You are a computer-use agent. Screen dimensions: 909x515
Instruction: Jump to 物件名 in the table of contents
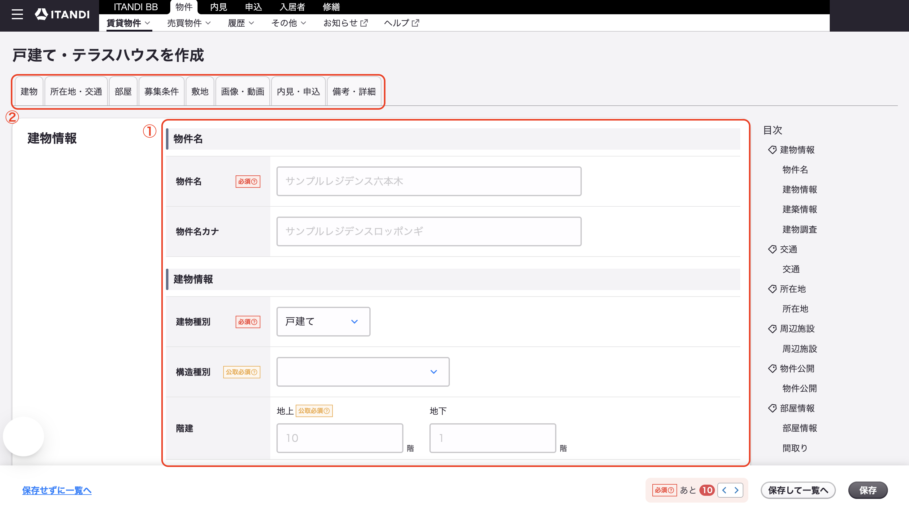(x=795, y=170)
